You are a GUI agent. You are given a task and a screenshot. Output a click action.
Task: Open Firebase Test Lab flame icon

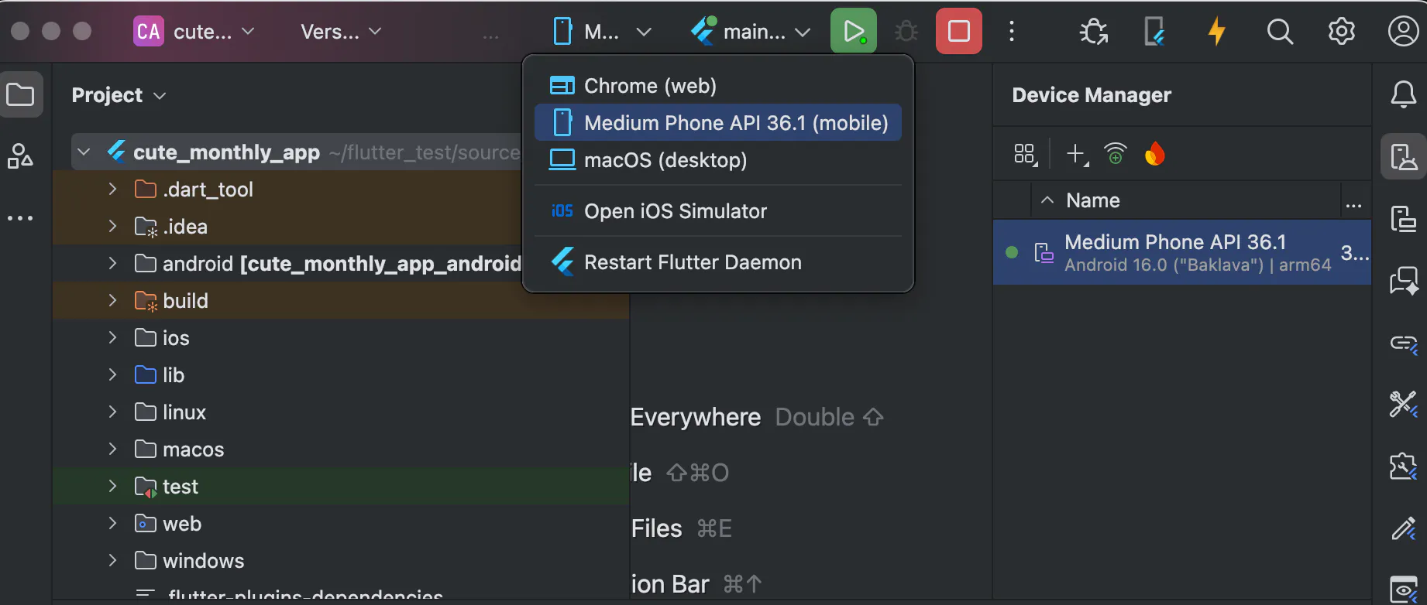[1154, 154]
